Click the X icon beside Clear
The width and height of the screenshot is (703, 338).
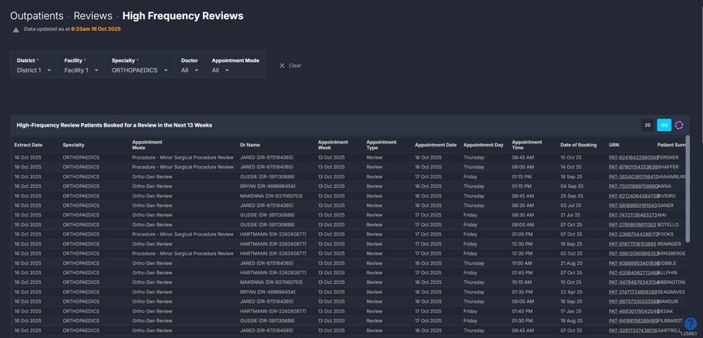click(x=282, y=66)
